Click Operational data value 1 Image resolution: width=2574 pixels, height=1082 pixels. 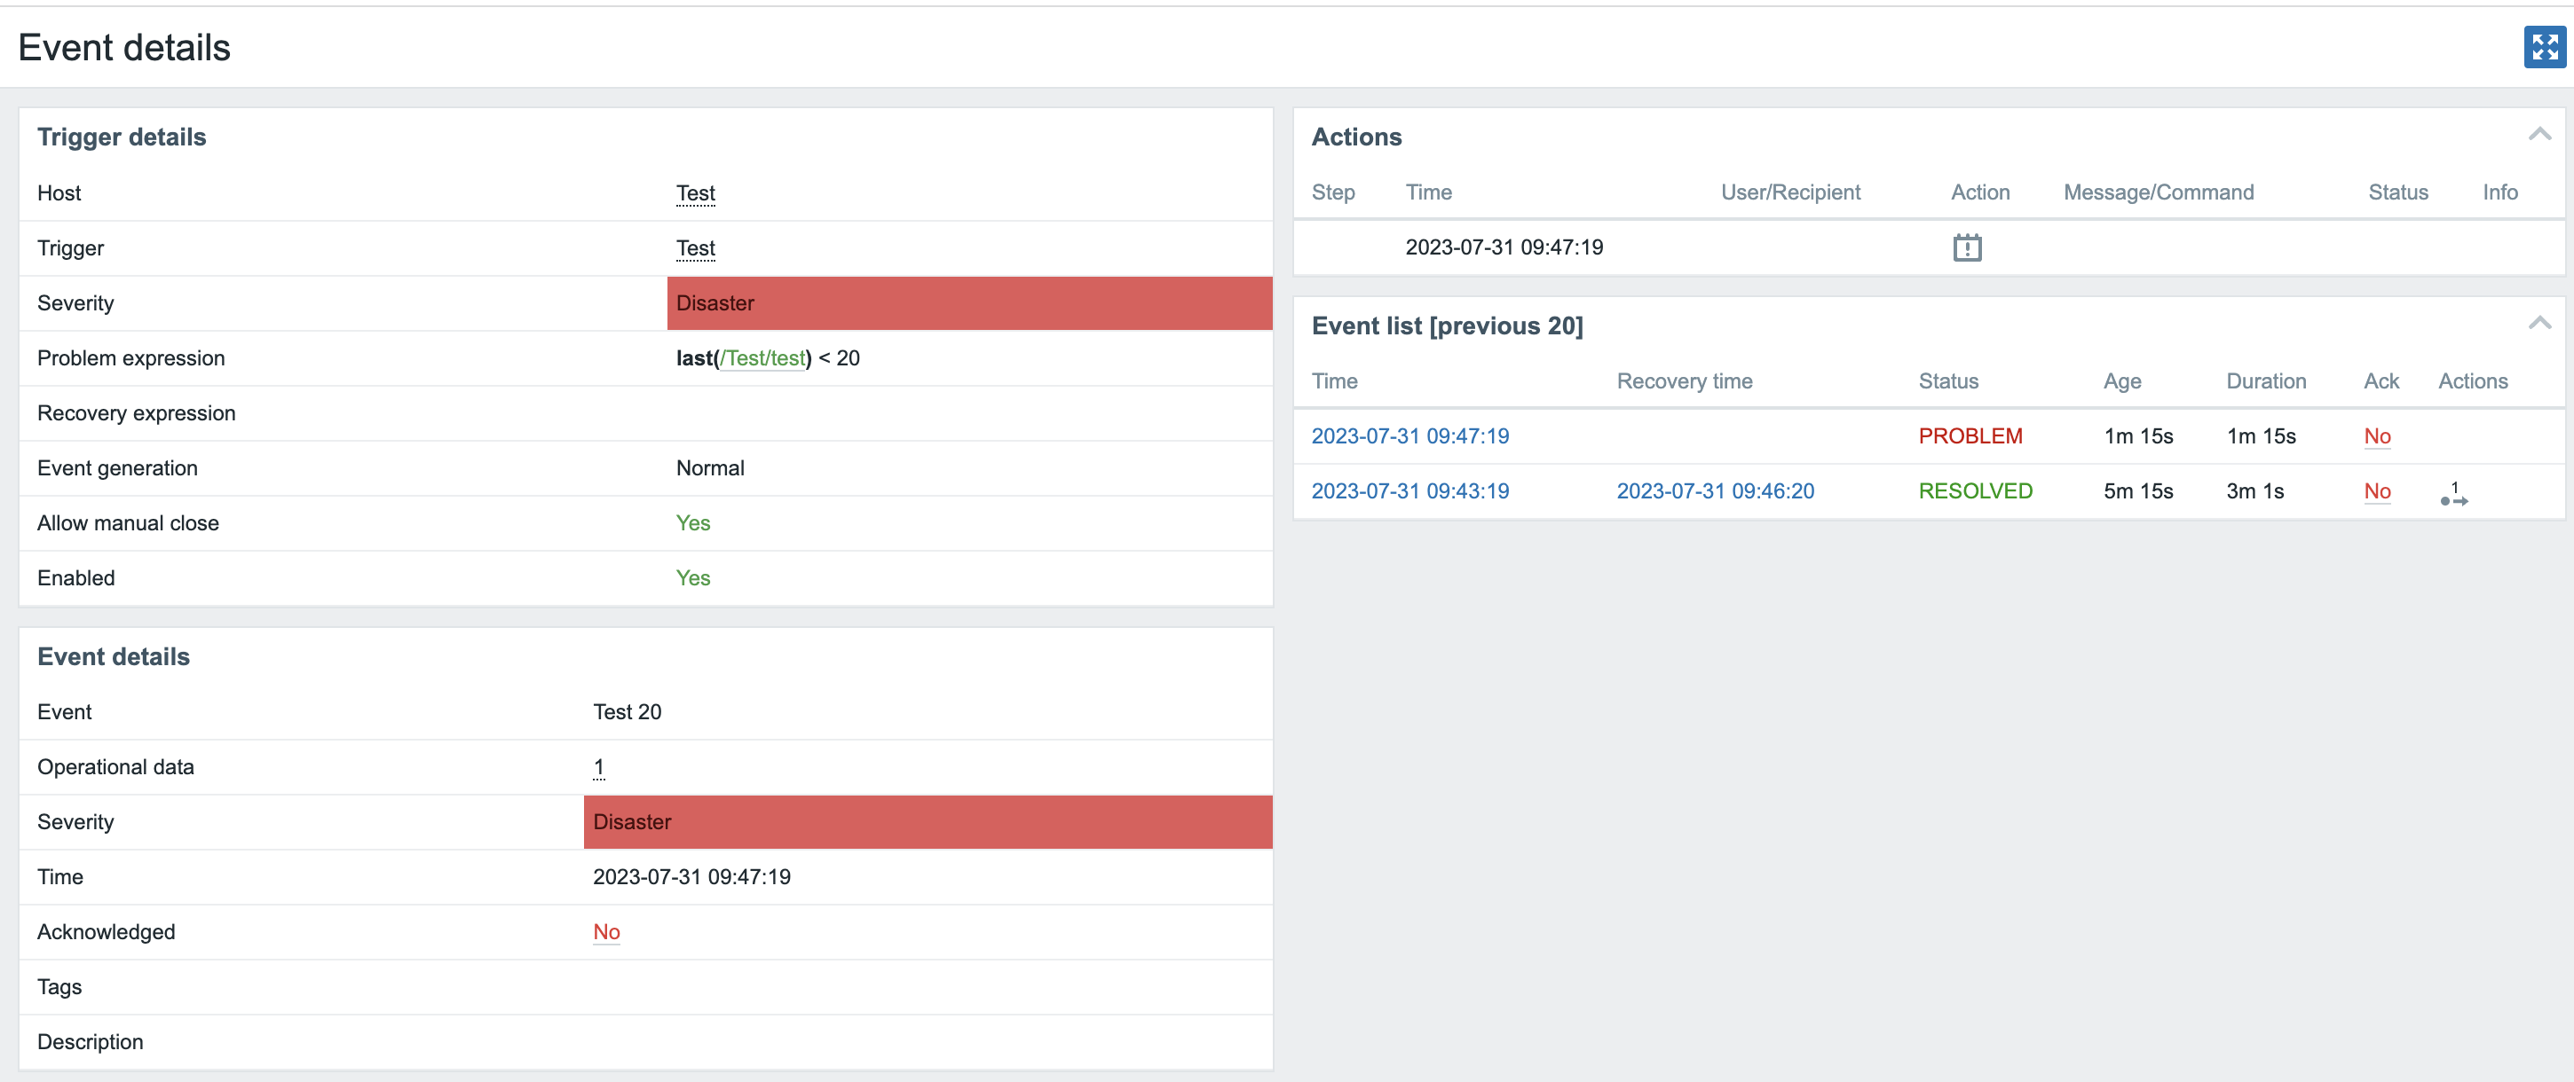point(598,767)
